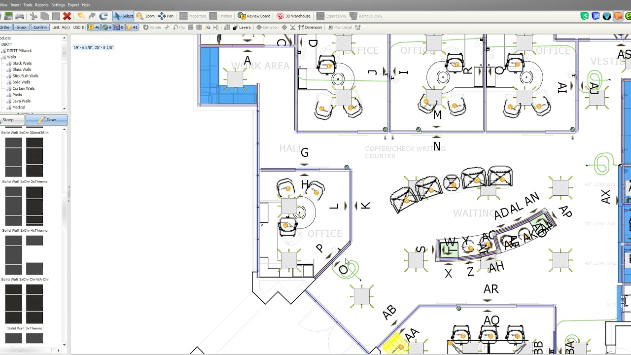Click the Export DWG button
Image resolution: width=631 pixels, height=355 pixels.
[x=331, y=16]
